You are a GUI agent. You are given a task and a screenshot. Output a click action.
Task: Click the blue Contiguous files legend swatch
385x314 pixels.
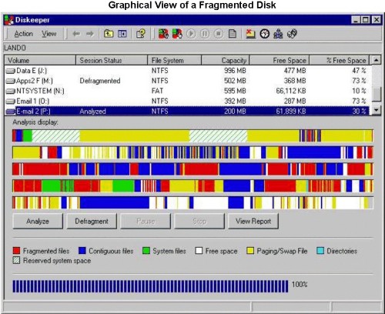[82, 251]
